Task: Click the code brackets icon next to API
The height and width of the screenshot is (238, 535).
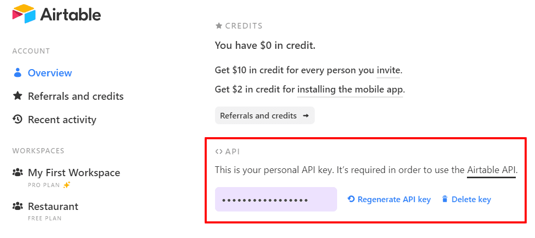Action: (219, 152)
